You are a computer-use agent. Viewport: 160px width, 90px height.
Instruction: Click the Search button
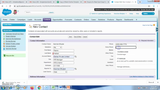tap(51, 12)
